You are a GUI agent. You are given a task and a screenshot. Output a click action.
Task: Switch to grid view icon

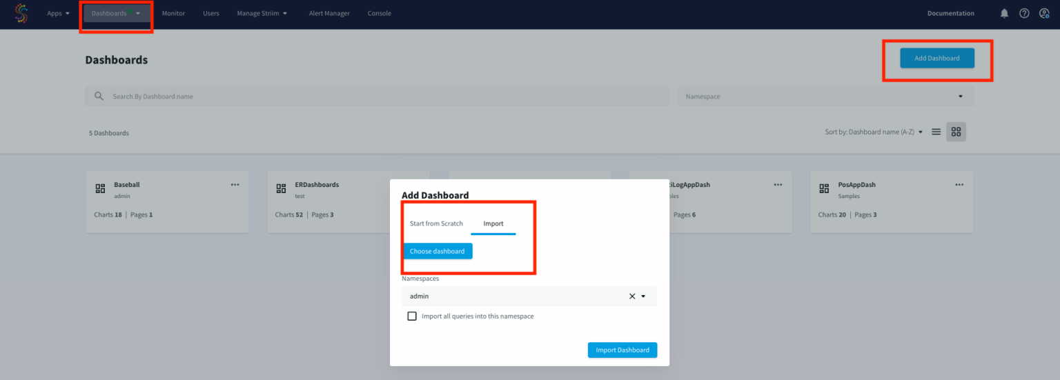pyautogui.click(x=956, y=132)
